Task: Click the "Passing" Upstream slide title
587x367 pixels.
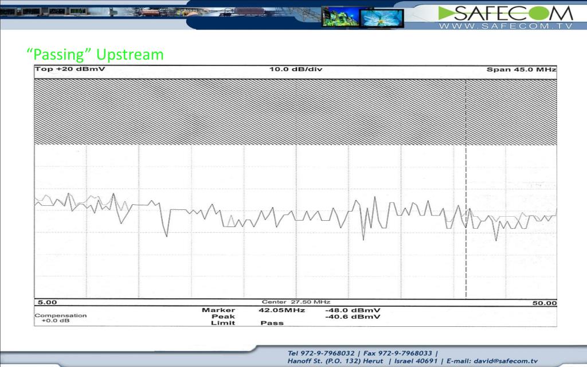Action: [x=95, y=54]
